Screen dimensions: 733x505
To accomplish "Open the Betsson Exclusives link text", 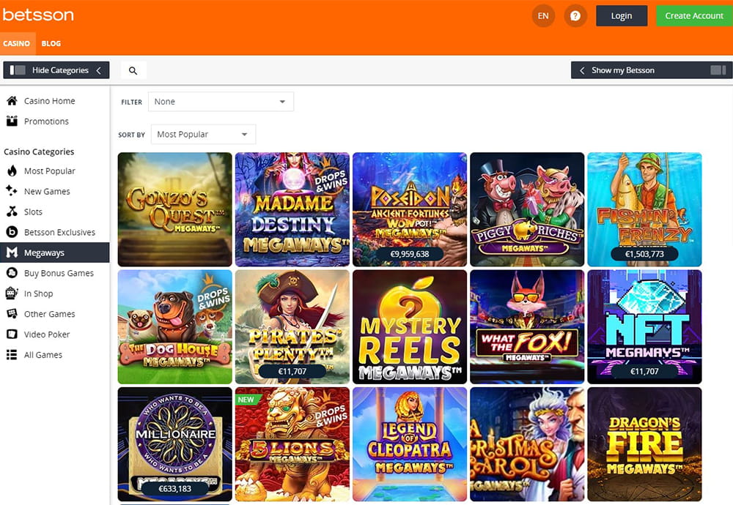I will click(60, 233).
